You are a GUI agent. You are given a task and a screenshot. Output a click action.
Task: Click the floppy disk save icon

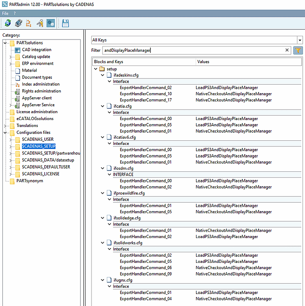(x=65, y=24)
